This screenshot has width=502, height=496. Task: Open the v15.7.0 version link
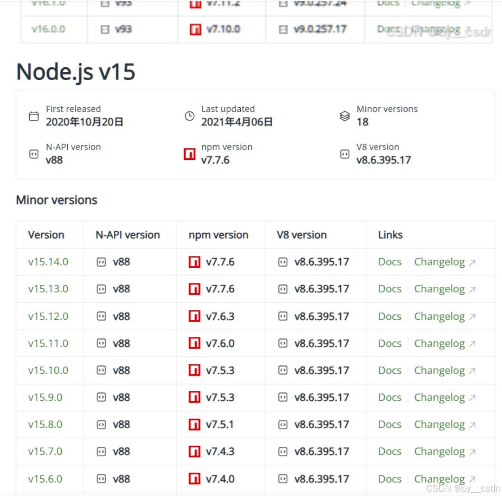pyautogui.click(x=45, y=452)
